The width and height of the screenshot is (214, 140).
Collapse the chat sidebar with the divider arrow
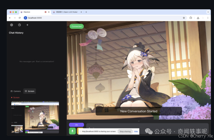click(x=65, y=78)
